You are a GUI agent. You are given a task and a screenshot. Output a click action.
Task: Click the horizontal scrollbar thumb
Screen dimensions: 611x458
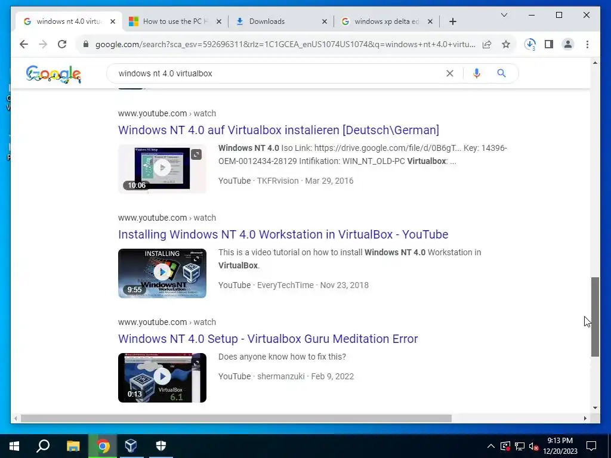[x=236, y=418]
